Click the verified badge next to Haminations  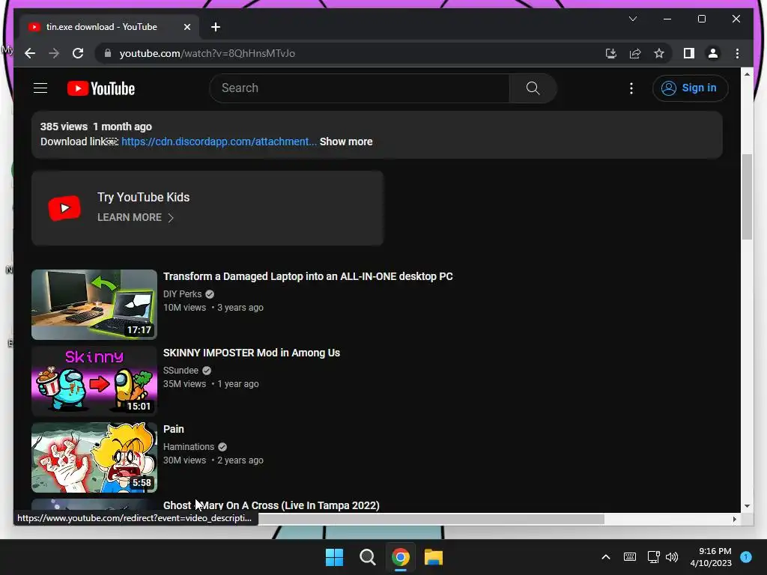tap(222, 446)
